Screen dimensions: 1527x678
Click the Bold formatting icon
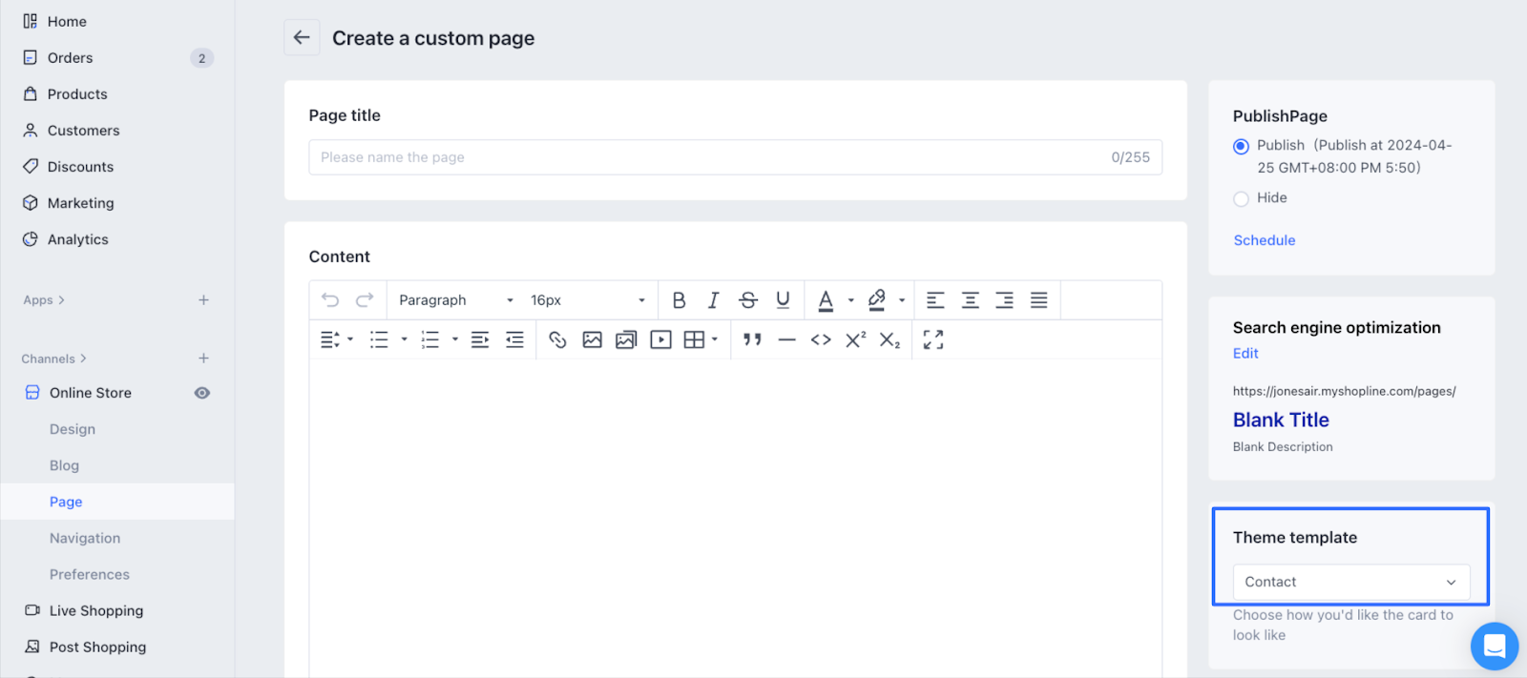point(679,300)
